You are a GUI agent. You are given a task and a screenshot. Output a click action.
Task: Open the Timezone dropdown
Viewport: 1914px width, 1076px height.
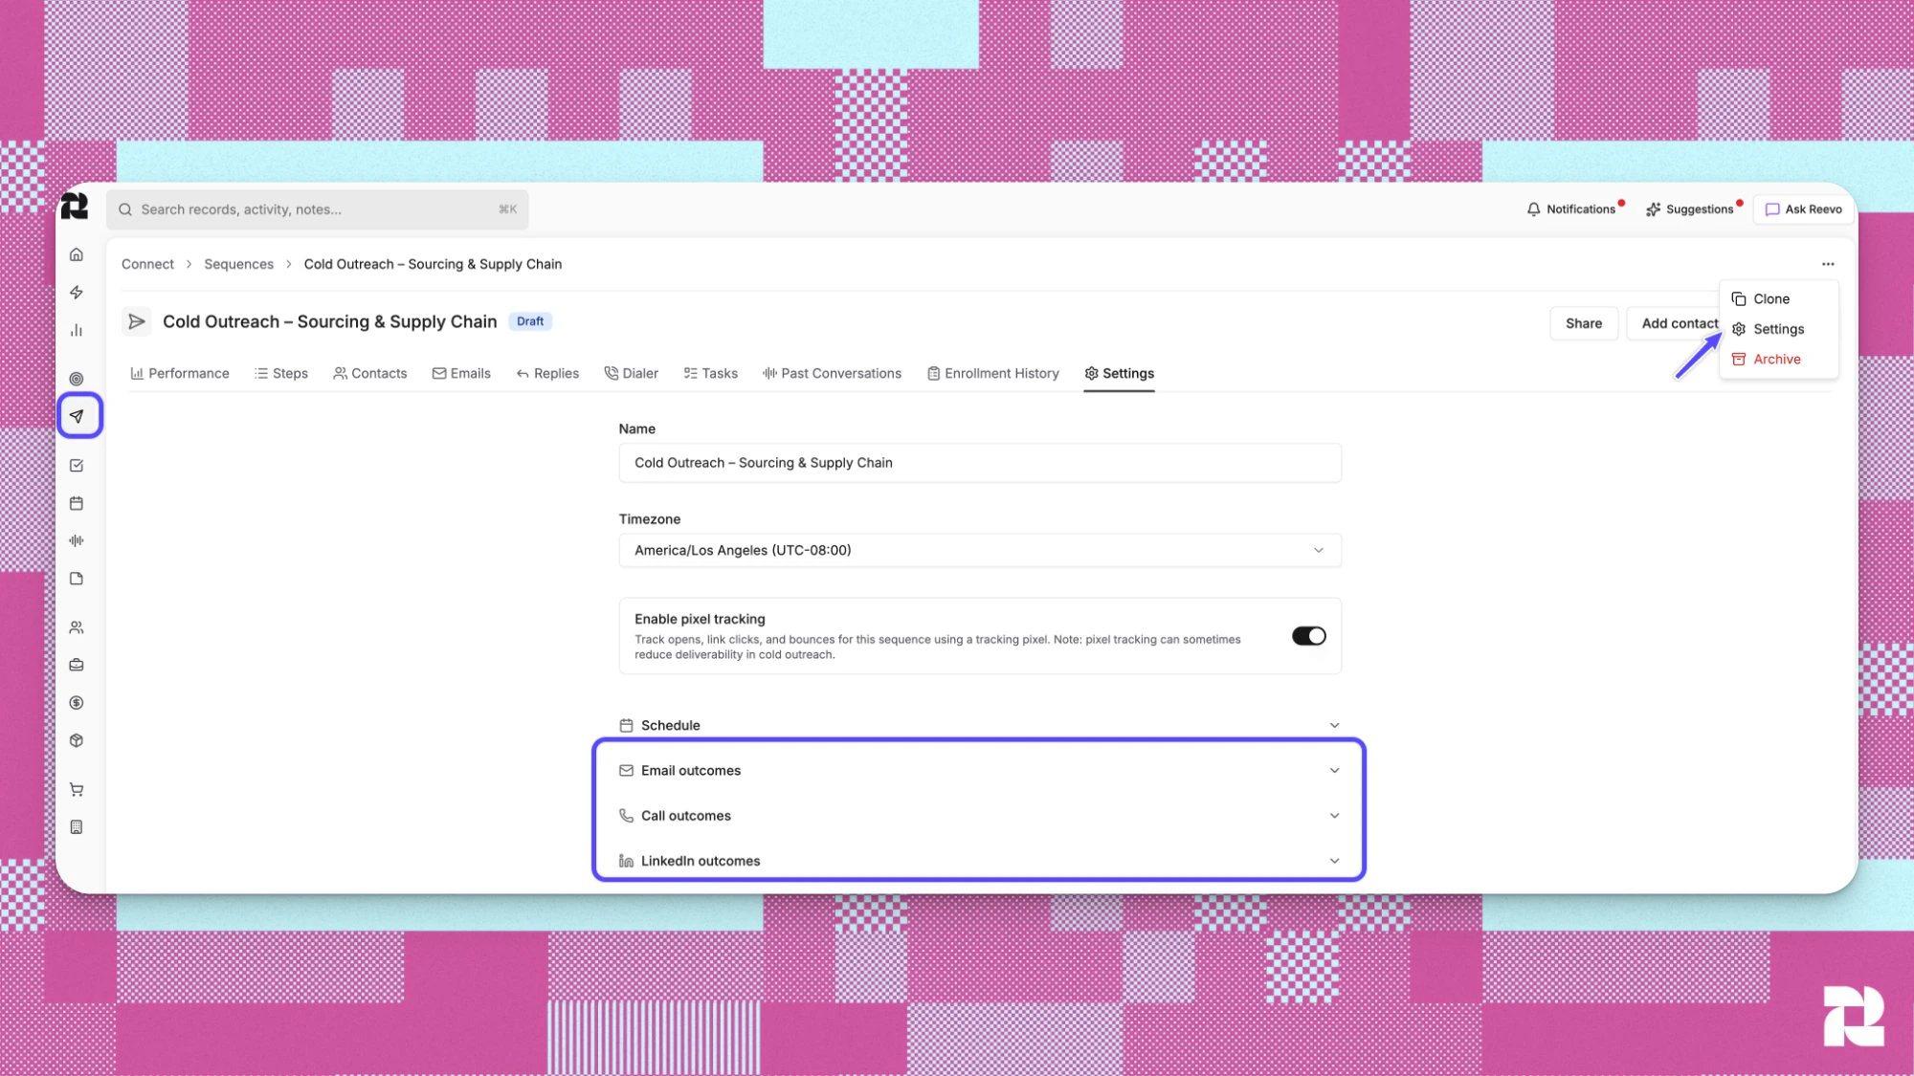tap(979, 550)
